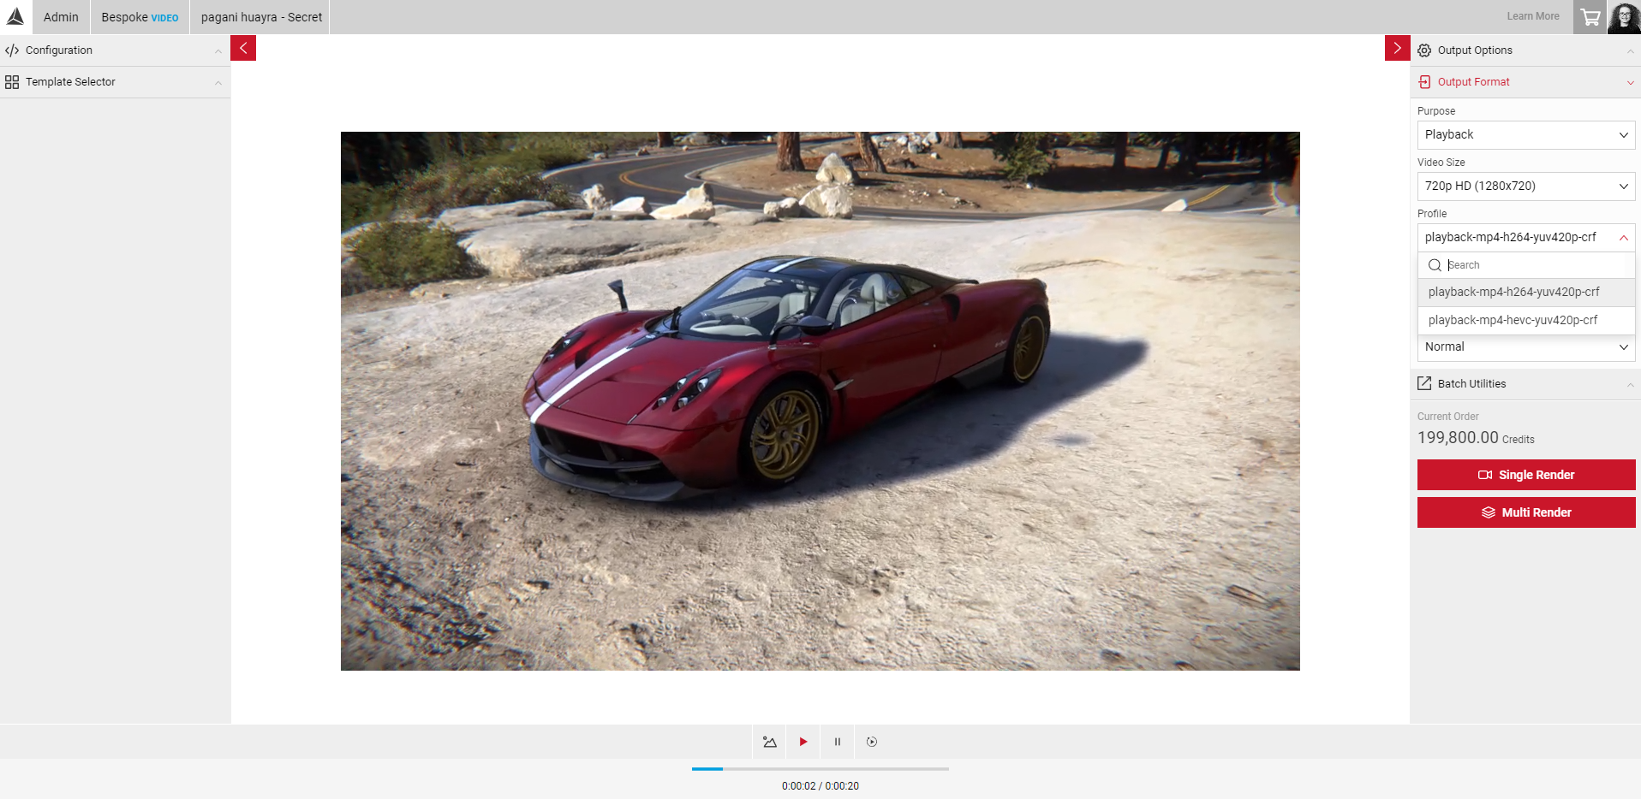1641x799 pixels.
Task: Click the 0:00:02 / 0:00:20 time display
Action: 820,786
